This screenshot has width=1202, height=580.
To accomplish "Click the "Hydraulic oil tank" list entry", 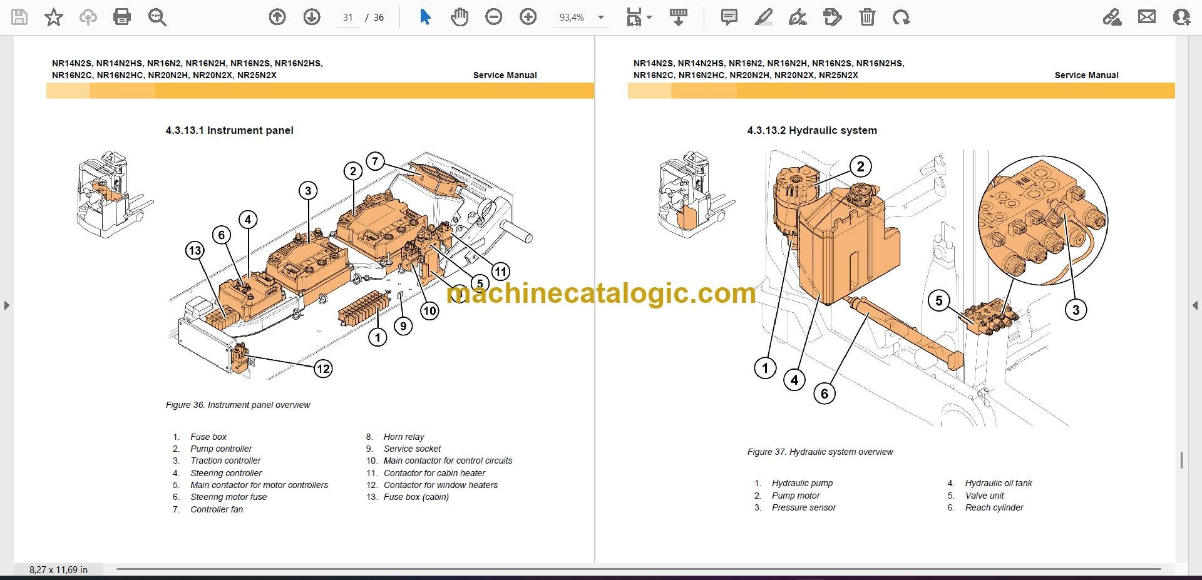I will pos(999,483).
